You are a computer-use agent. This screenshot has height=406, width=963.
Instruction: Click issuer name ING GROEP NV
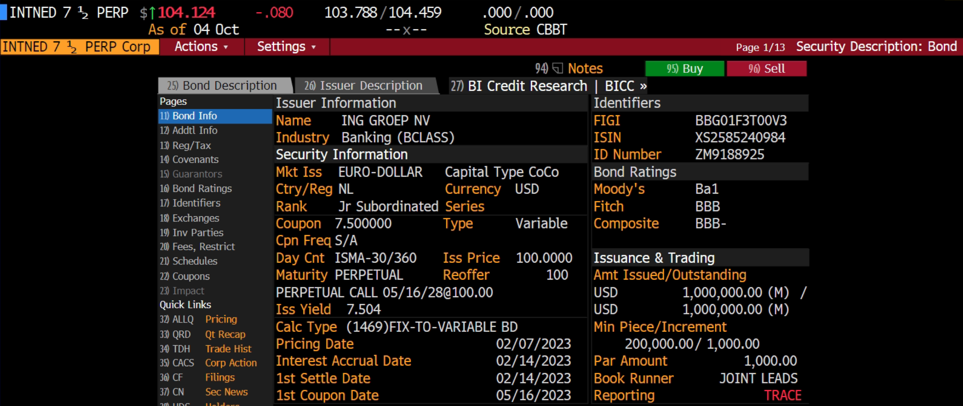[386, 120]
